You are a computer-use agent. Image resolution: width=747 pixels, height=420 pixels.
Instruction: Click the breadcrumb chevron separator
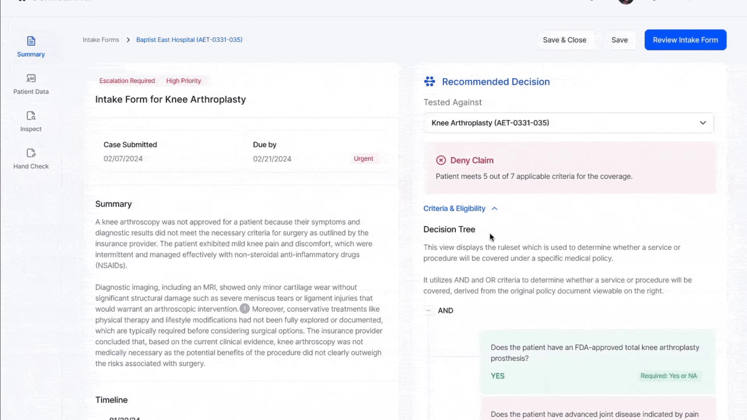click(x=128, y=40)
